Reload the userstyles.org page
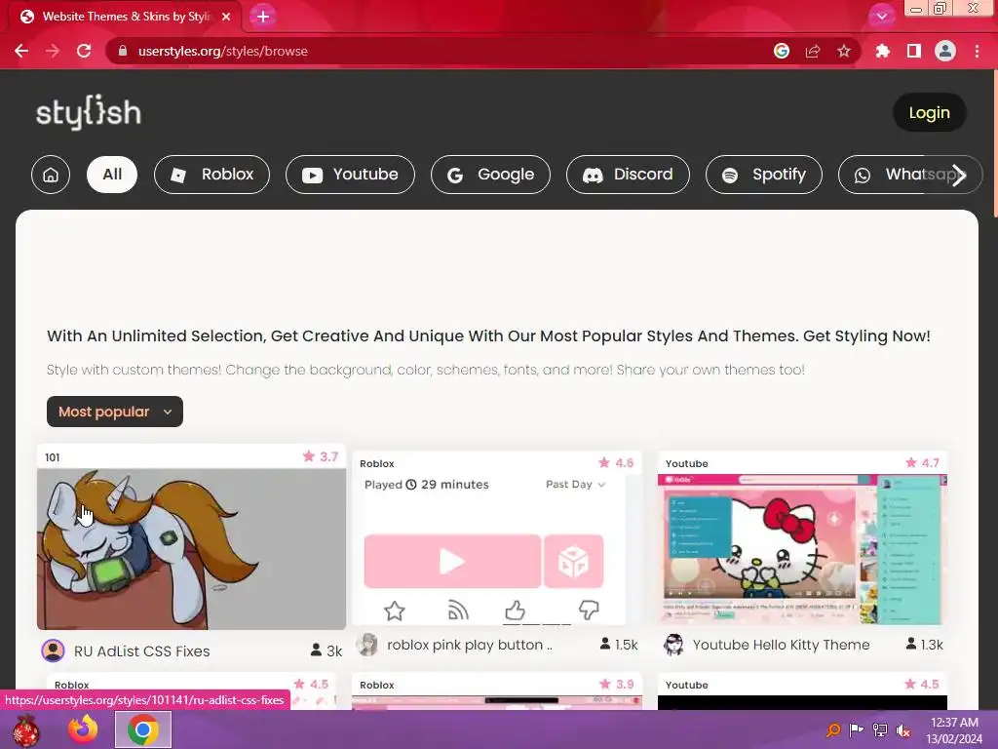This screenshot has height=749, width=998. [x=84, y=51]
